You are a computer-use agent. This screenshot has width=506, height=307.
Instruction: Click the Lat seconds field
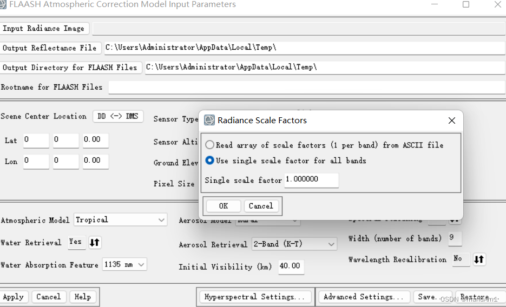pos(96,141)
